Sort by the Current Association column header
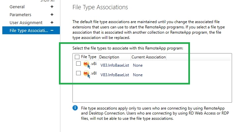 click(x=149, y=57)
